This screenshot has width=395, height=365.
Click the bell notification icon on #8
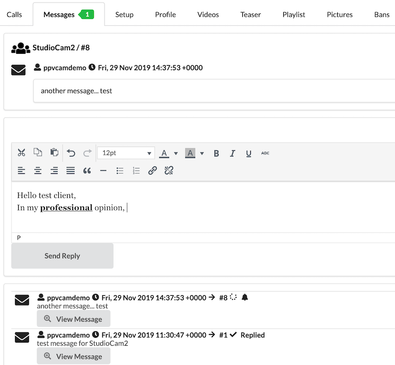pos(244,297)
